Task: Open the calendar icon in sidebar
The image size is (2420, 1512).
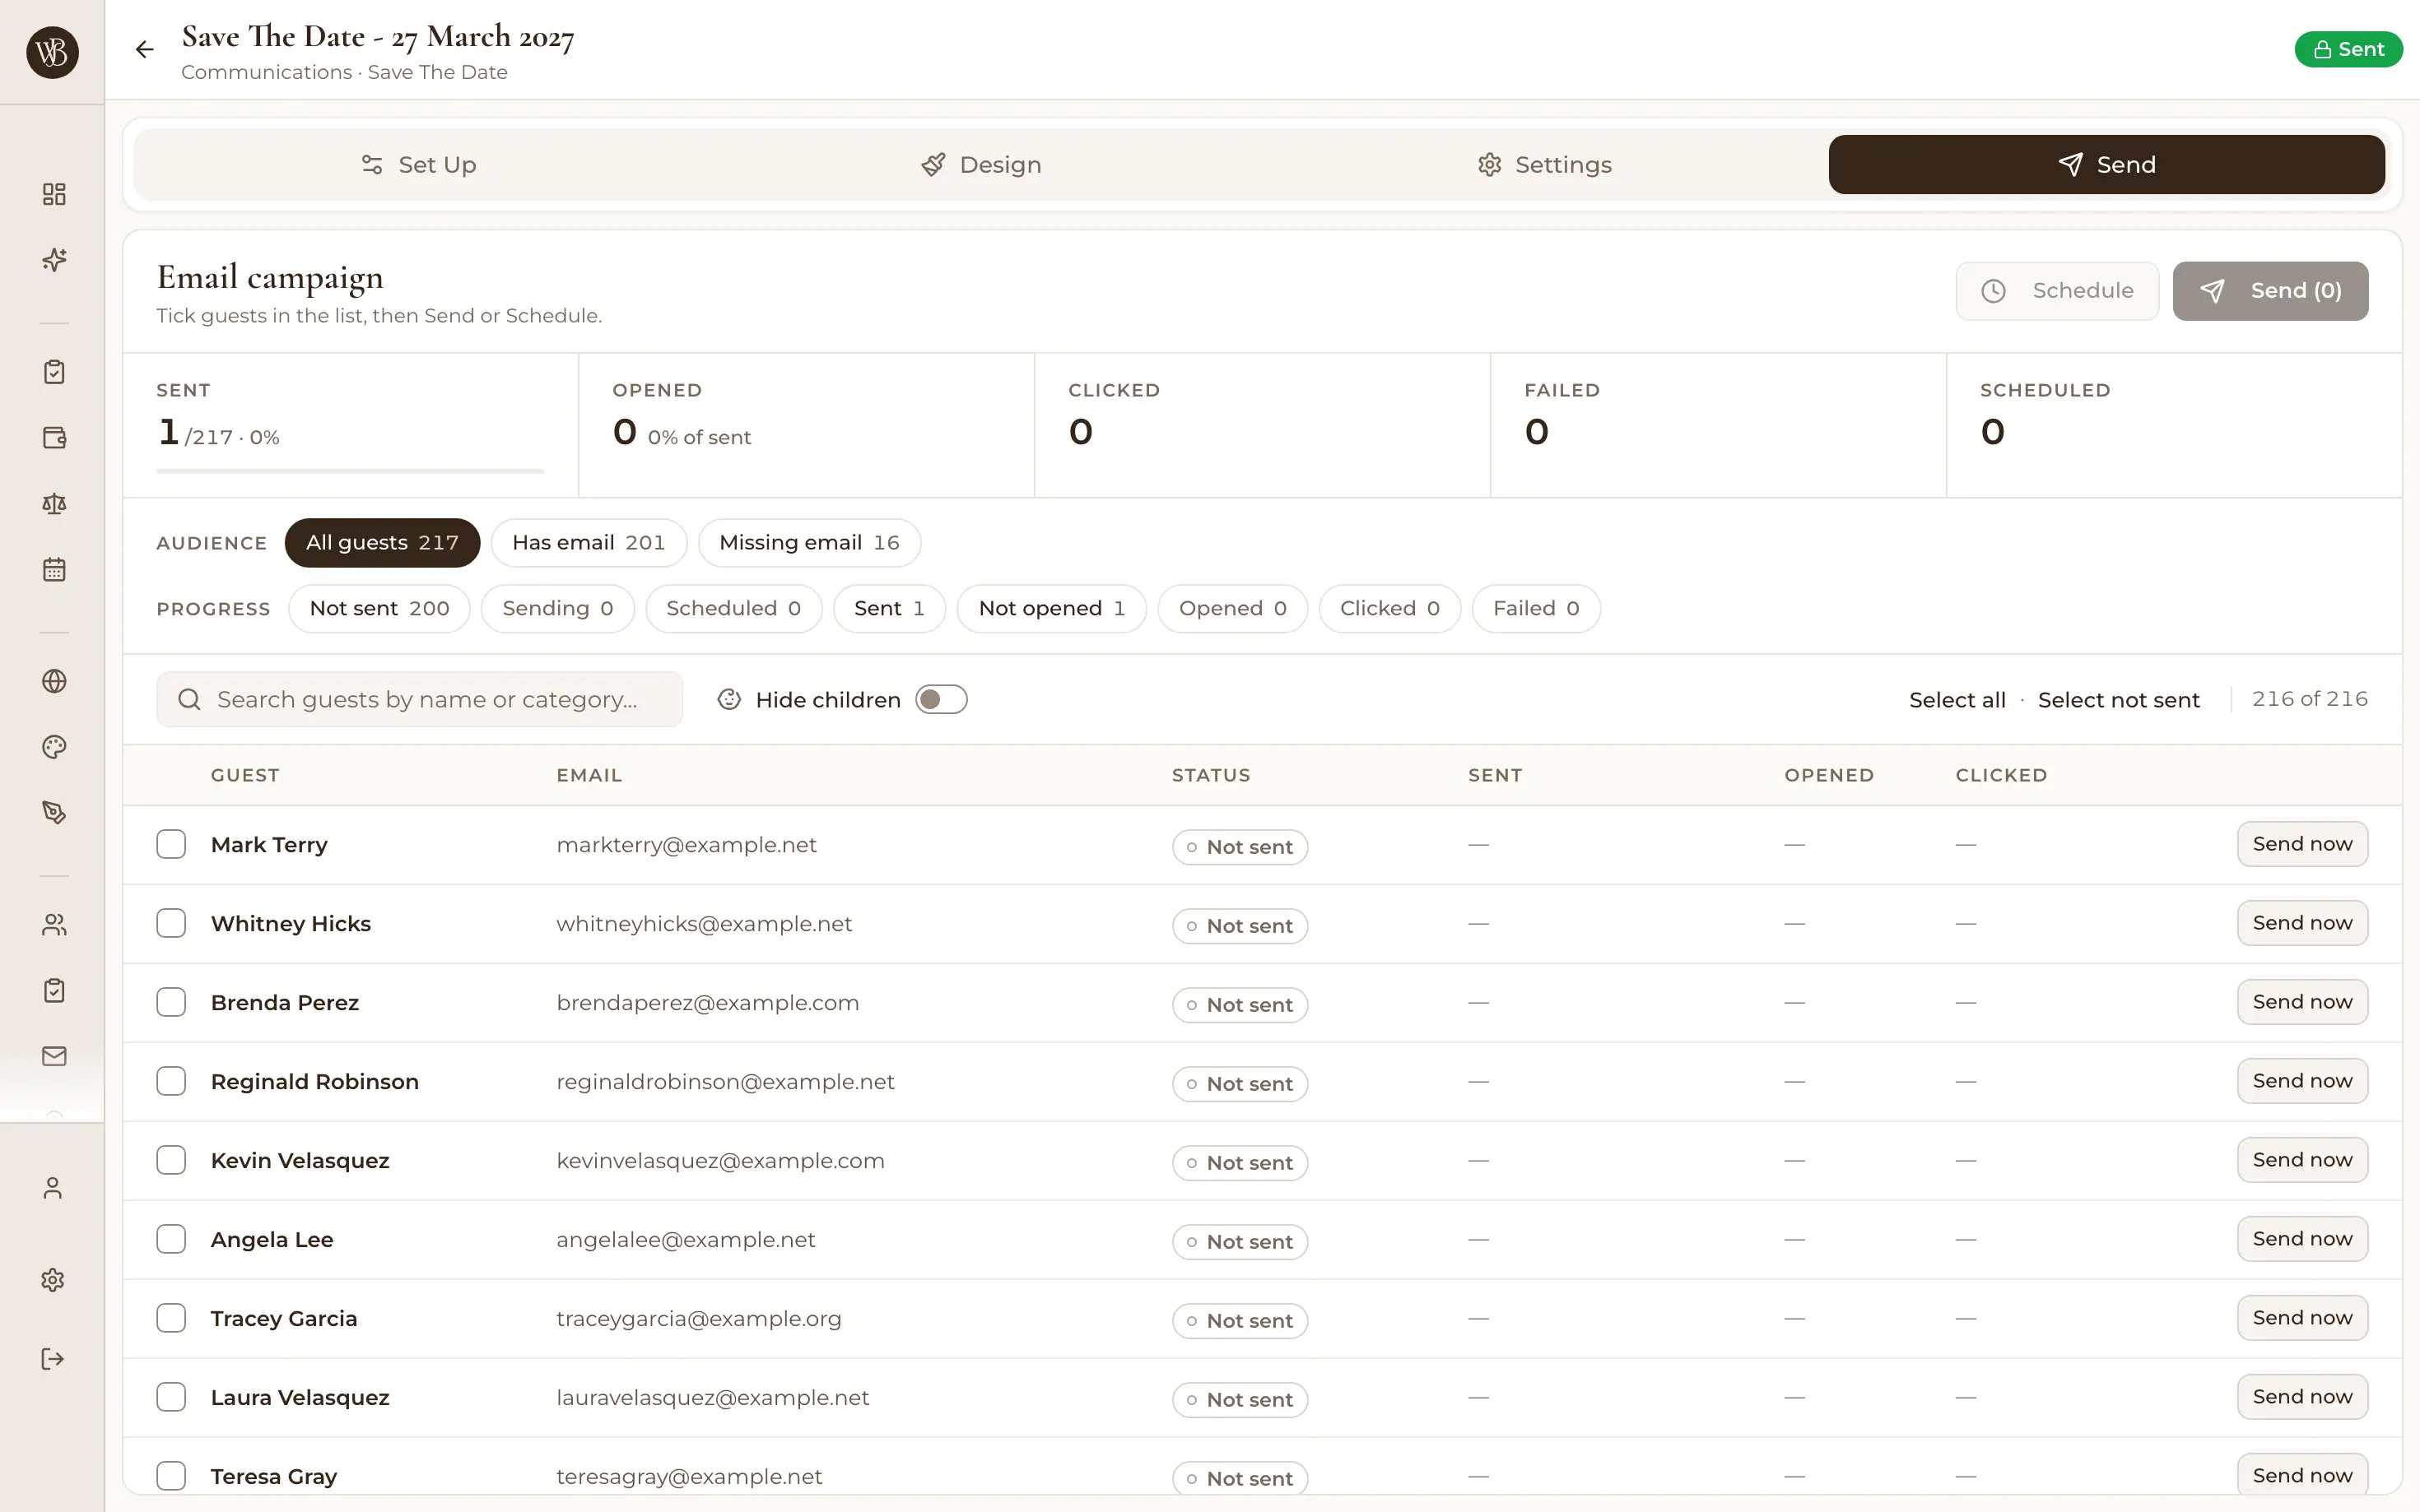Action: click(x=54, y=570)
